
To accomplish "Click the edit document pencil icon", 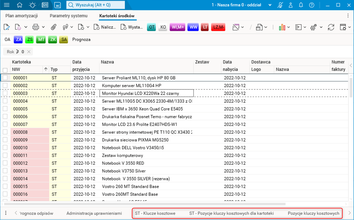I will (7, 27).
